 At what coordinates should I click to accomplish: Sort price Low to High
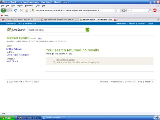[11, 55]
